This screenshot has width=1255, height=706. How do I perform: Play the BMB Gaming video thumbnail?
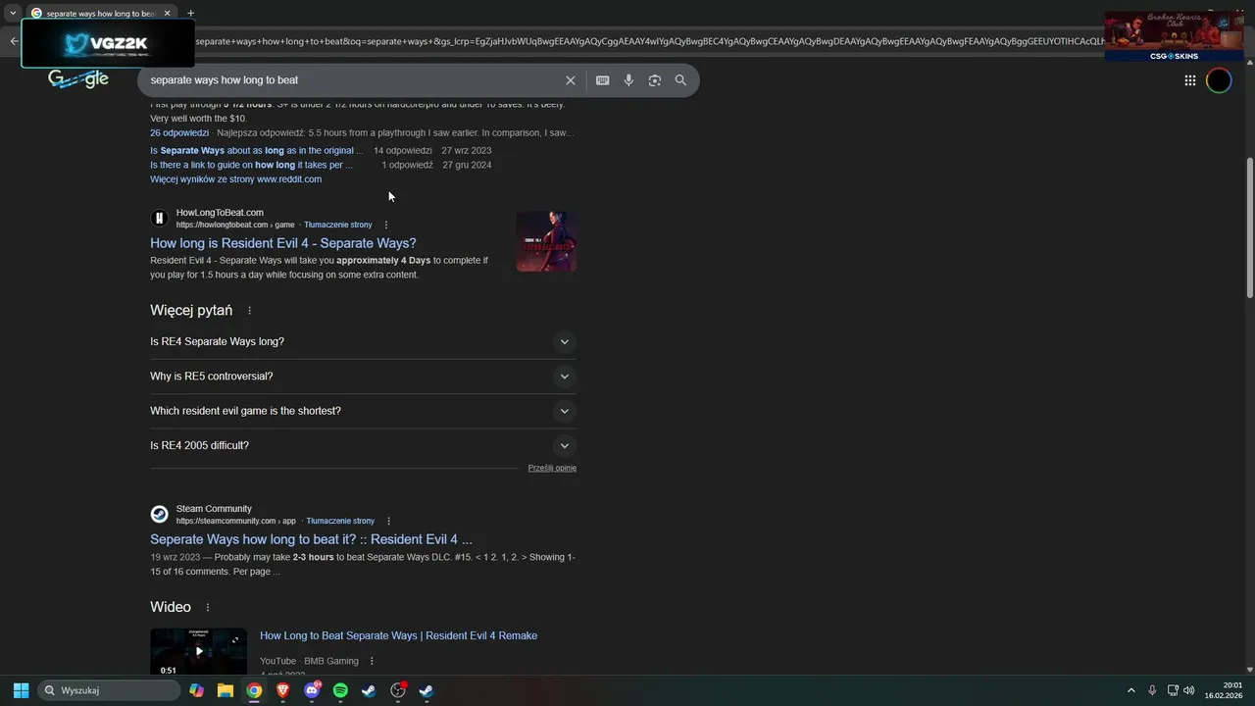coord(199,652)
